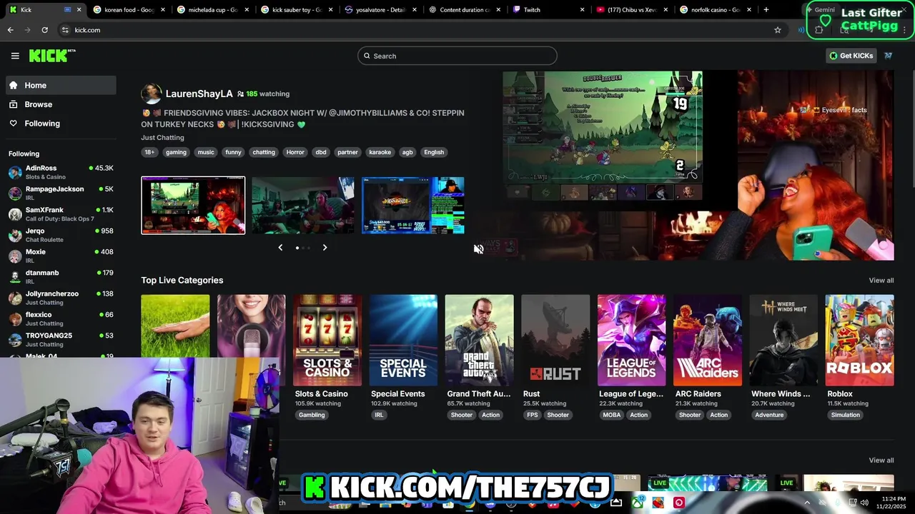This screenshot has width=915, height=514.
Task: Go to Home in the sidebar
Action: click(61, 85)
